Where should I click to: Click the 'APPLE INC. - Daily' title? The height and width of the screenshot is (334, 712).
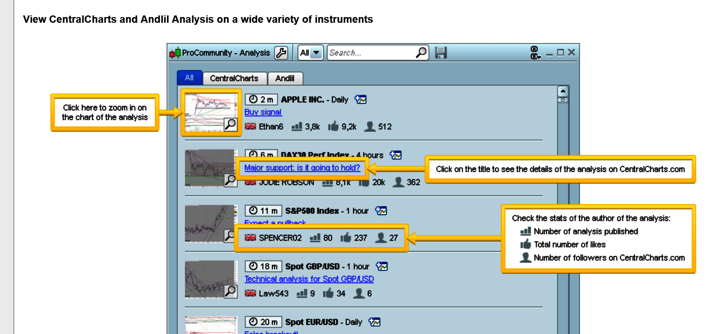tap(315, 100)
